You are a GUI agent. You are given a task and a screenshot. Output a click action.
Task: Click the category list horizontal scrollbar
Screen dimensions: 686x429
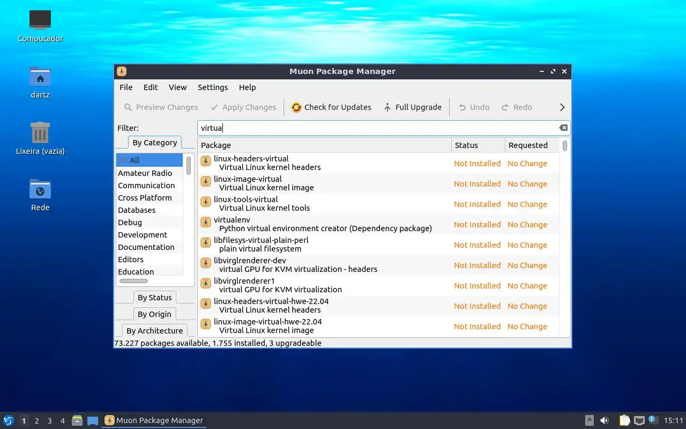133,281
